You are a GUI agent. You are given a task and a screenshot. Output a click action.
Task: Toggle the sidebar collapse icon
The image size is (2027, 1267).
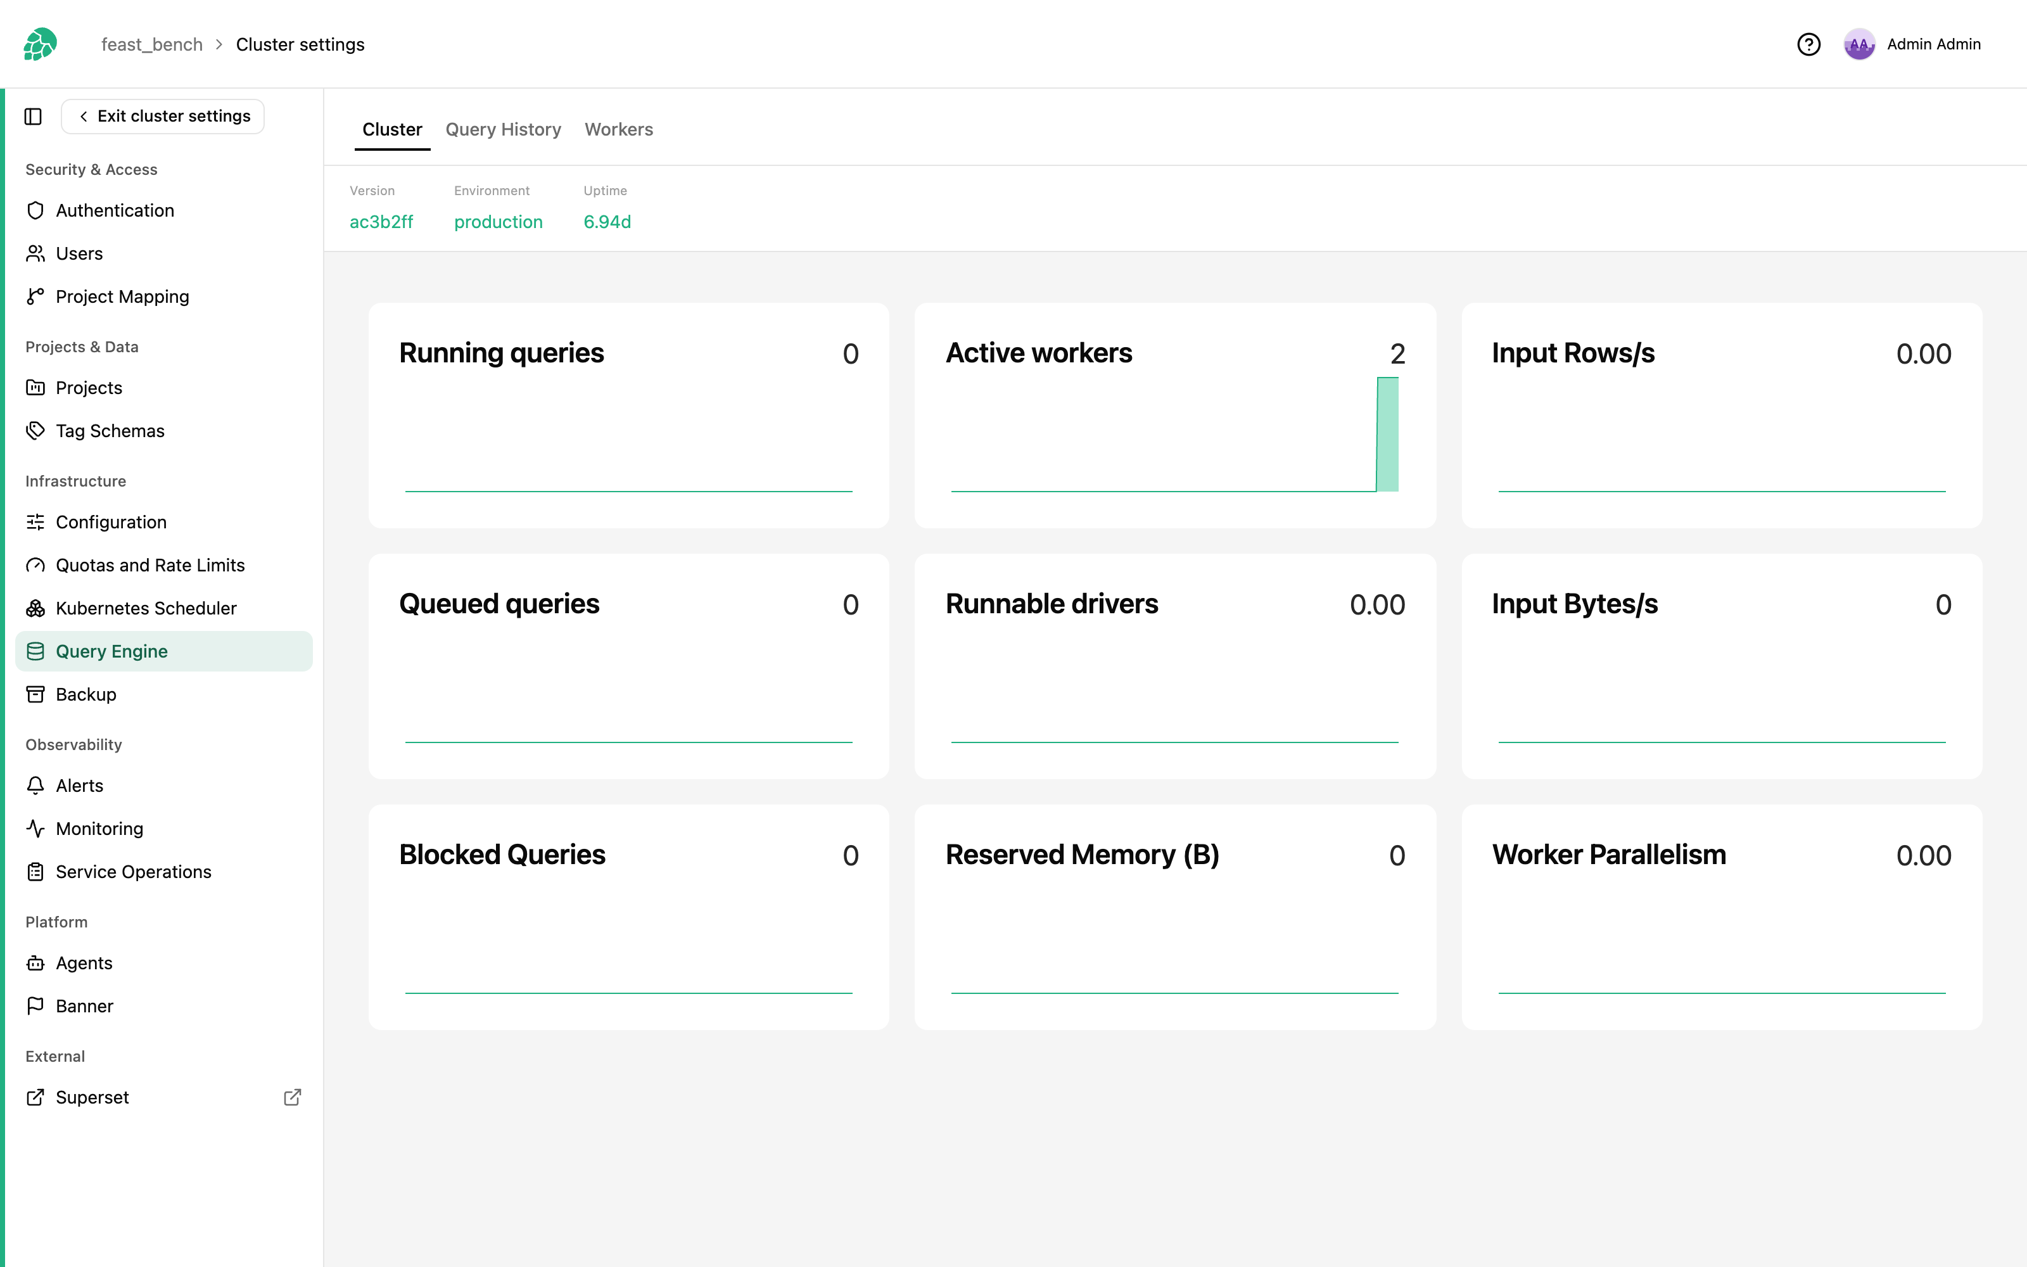tap(34, 117)
